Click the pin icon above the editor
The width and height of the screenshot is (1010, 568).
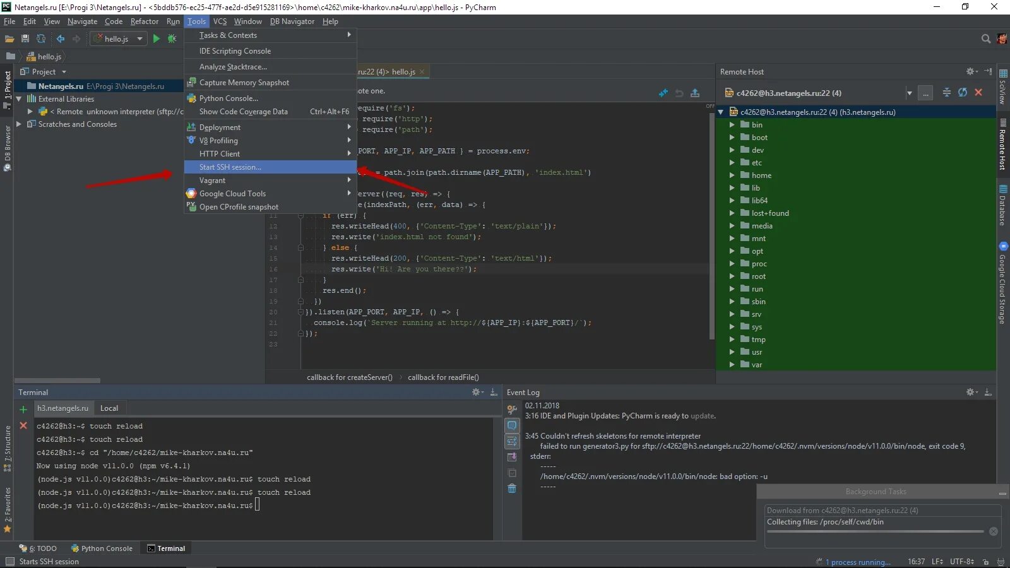pos(663,93)
